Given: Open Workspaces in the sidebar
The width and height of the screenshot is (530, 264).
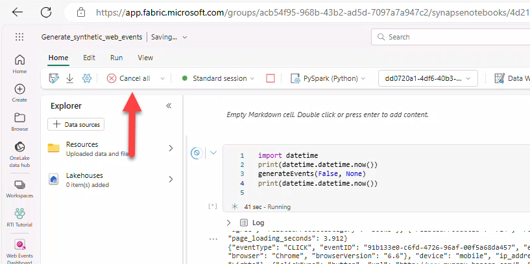Looking at the screenshot, I should 19,188.
